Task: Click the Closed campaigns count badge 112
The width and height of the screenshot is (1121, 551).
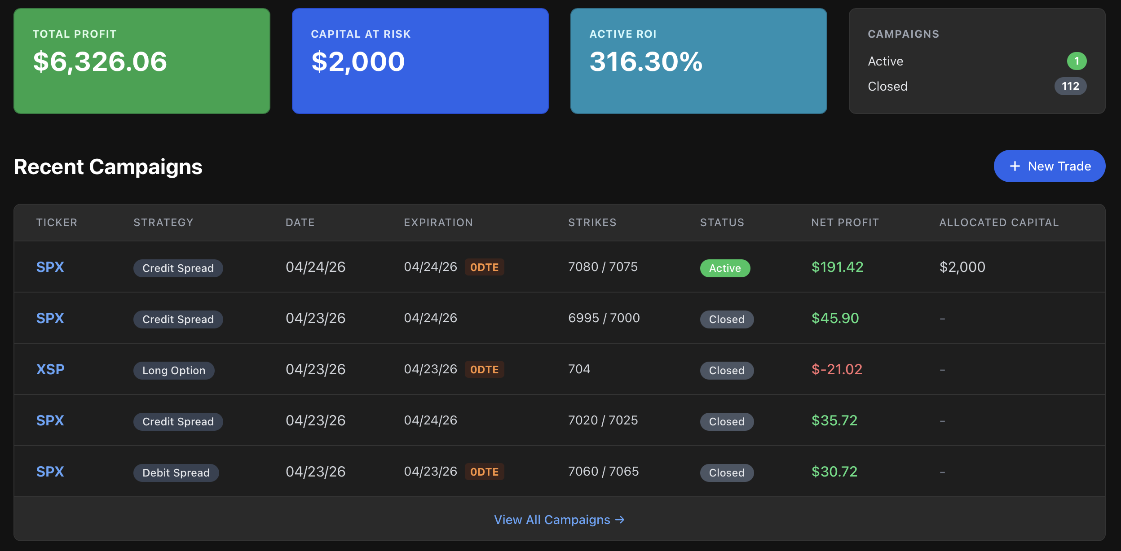Action: coord(1070,86)
